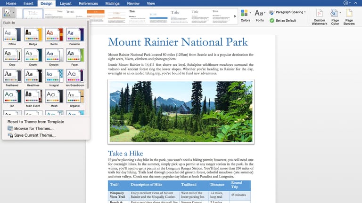Click the Description of Hike header

[147, 185]
